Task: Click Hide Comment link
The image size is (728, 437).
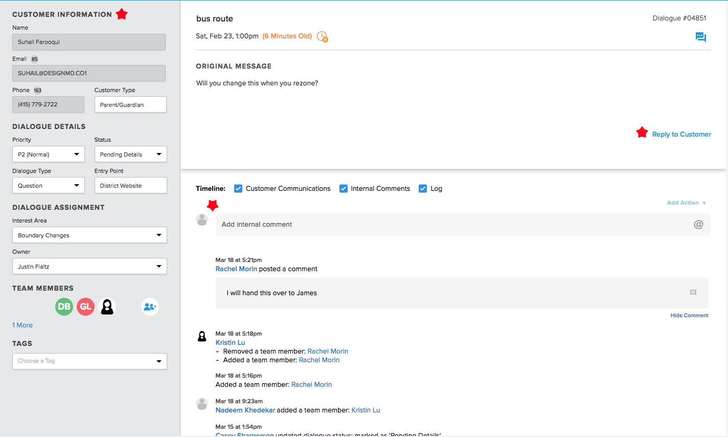Action: coord(689,315)
